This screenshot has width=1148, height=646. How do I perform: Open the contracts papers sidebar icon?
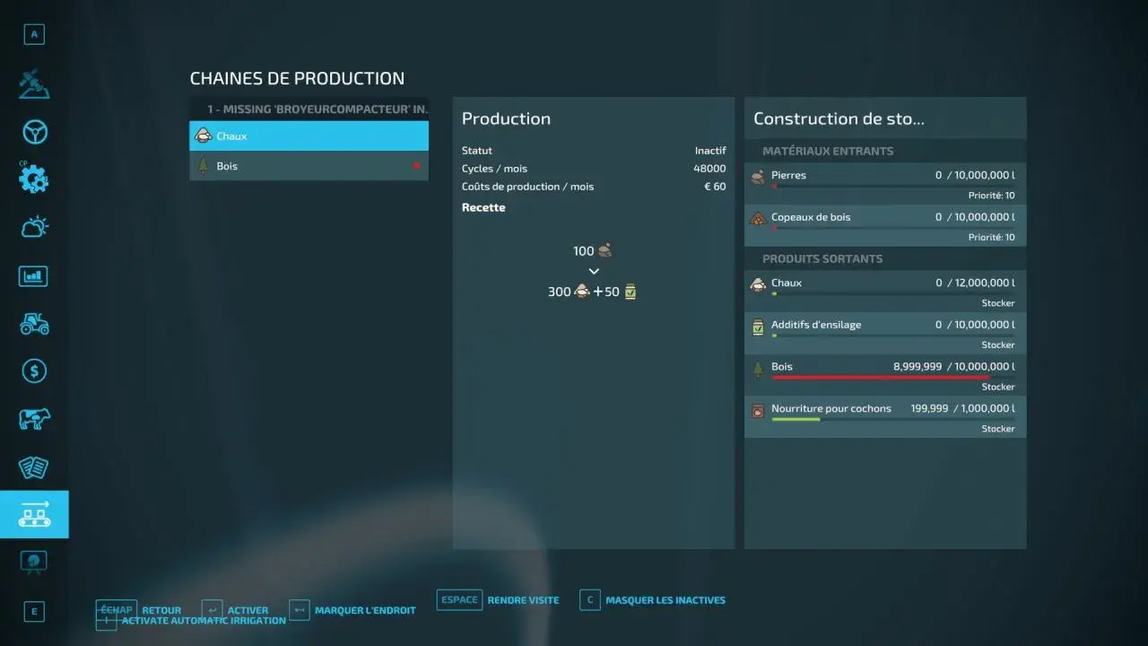[x=34, y=467]
